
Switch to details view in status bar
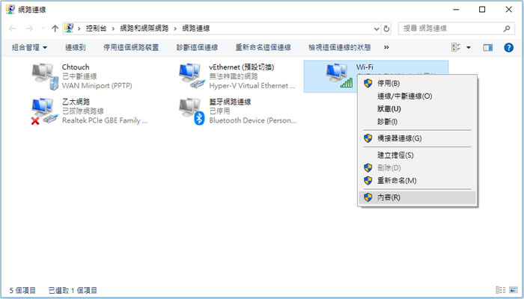(x=500, y=290)
